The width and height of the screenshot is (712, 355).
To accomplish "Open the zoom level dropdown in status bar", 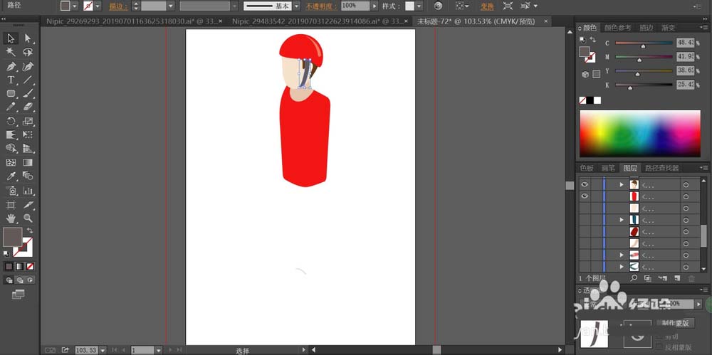I will tap(103, 350).
